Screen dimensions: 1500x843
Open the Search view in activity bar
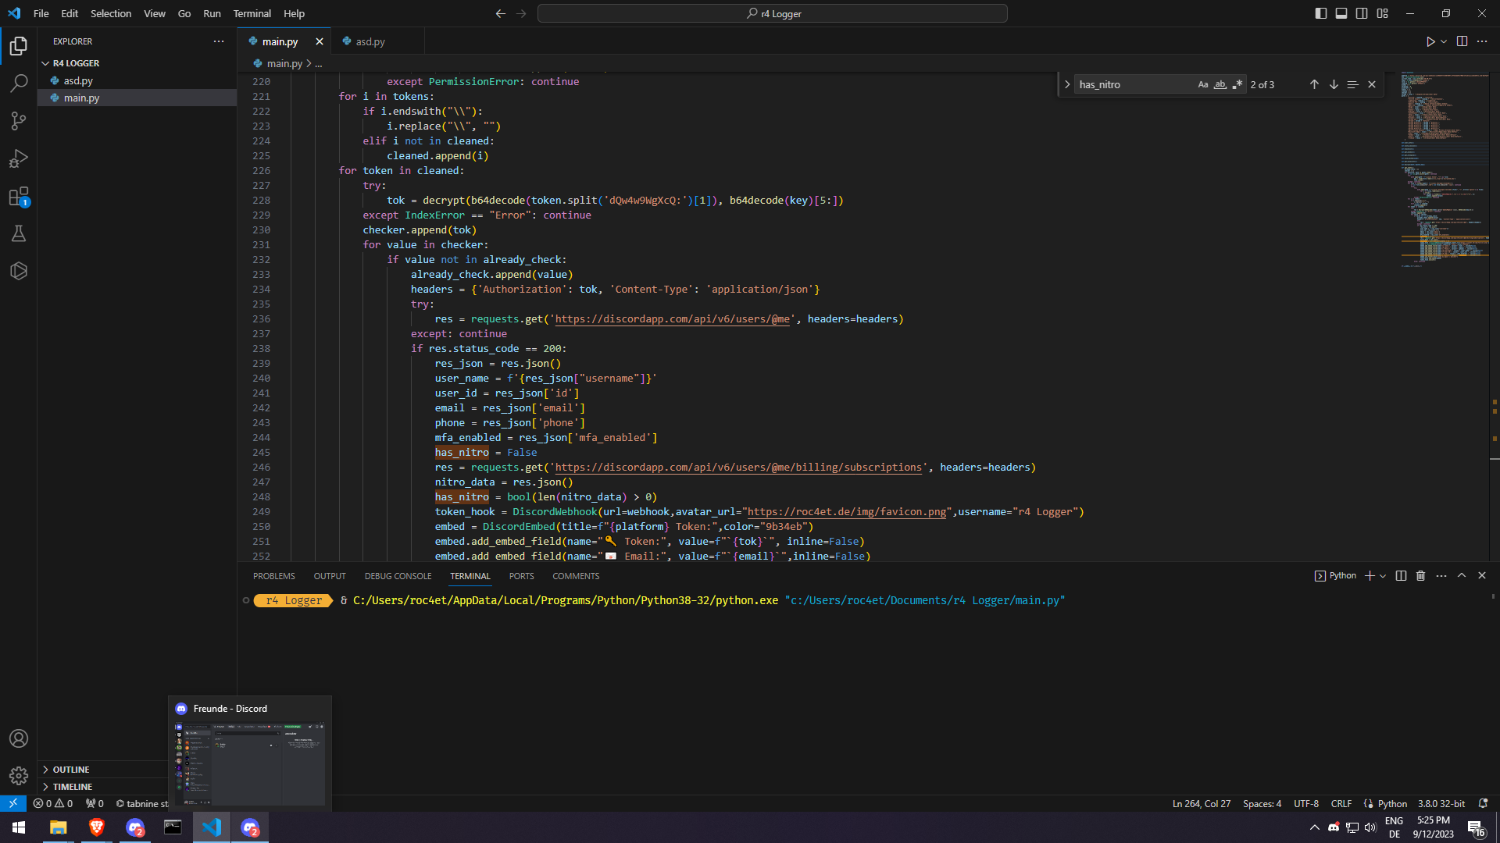click(x=19, y=83)
